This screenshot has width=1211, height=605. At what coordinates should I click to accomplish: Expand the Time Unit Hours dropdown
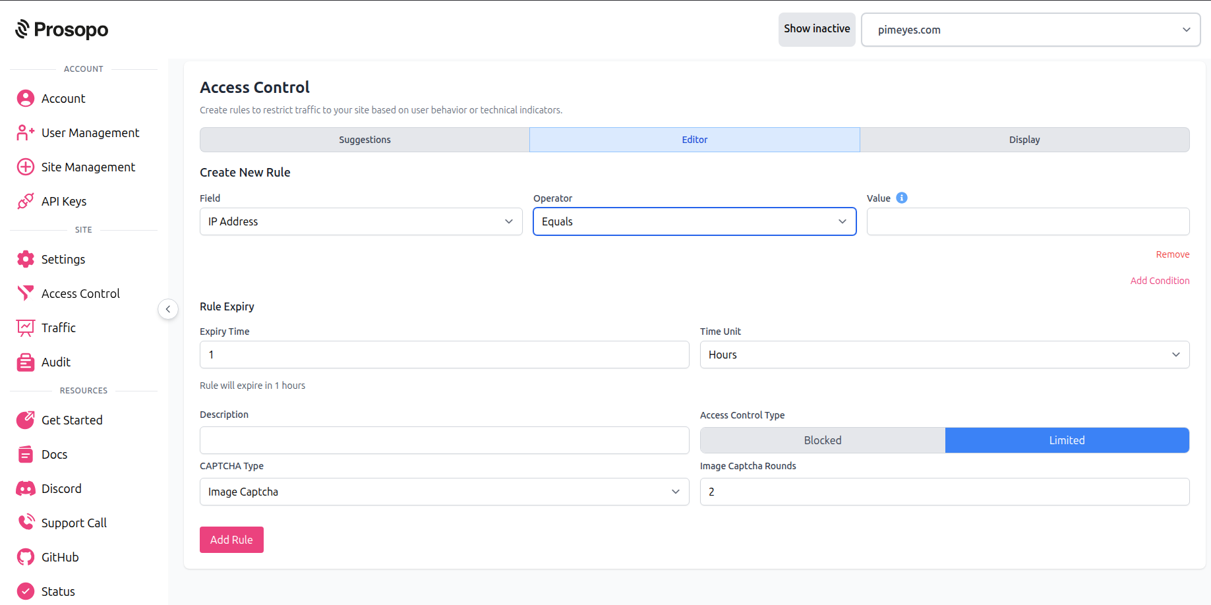[x=944, y=355]
